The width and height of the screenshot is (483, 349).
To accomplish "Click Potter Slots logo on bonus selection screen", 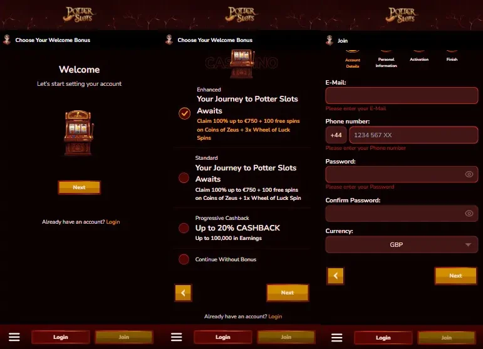I will click(x=242, y=15).
